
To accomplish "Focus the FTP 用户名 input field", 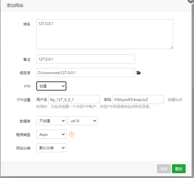I will 74,99.
